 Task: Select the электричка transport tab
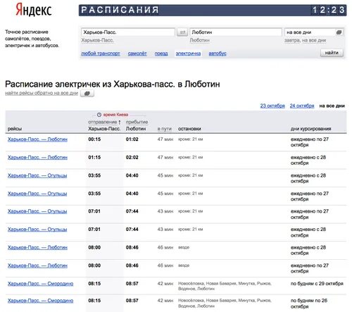(x=188, y=54)
